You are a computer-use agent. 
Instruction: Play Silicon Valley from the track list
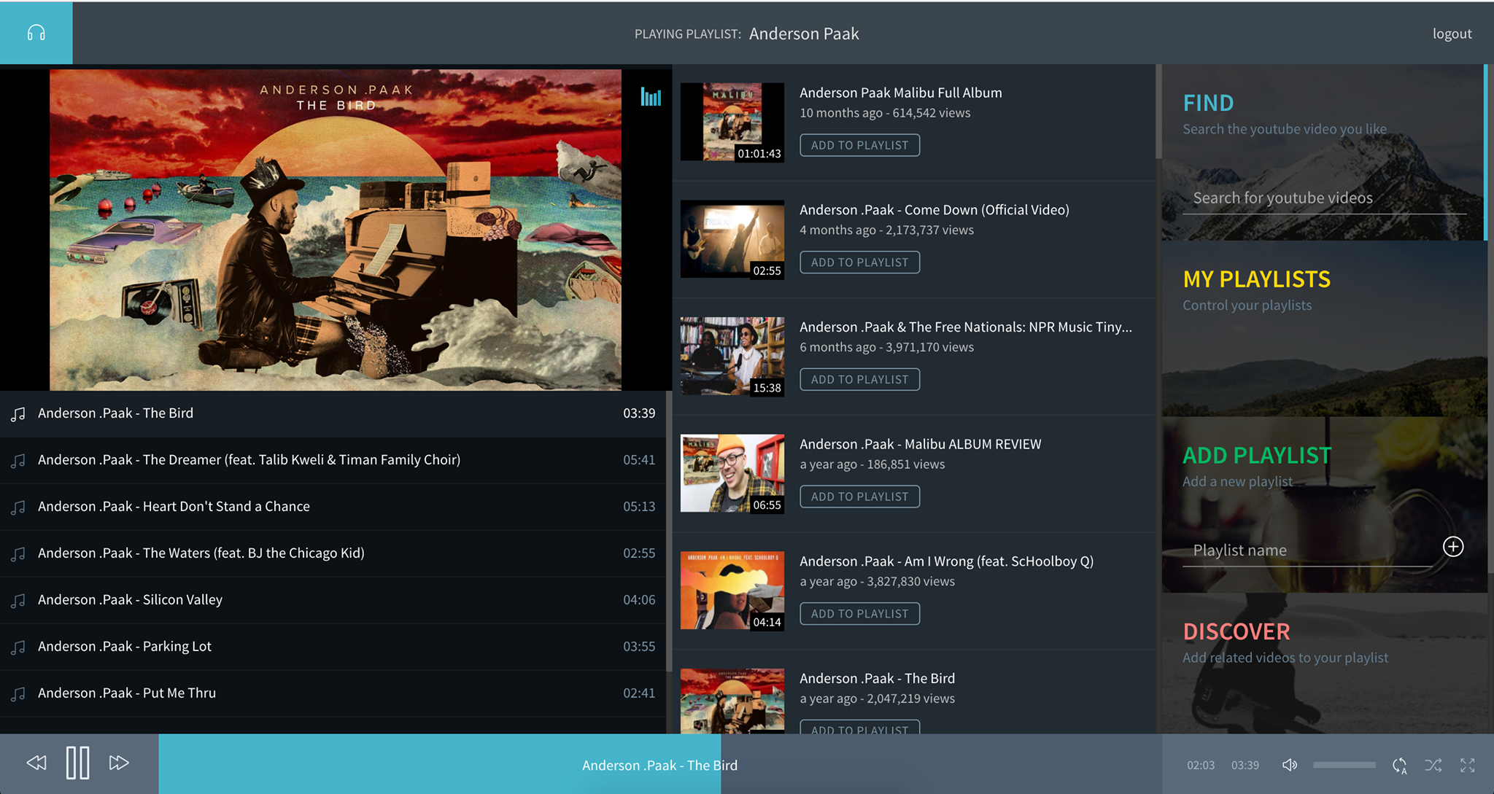(x=130, y=600)
